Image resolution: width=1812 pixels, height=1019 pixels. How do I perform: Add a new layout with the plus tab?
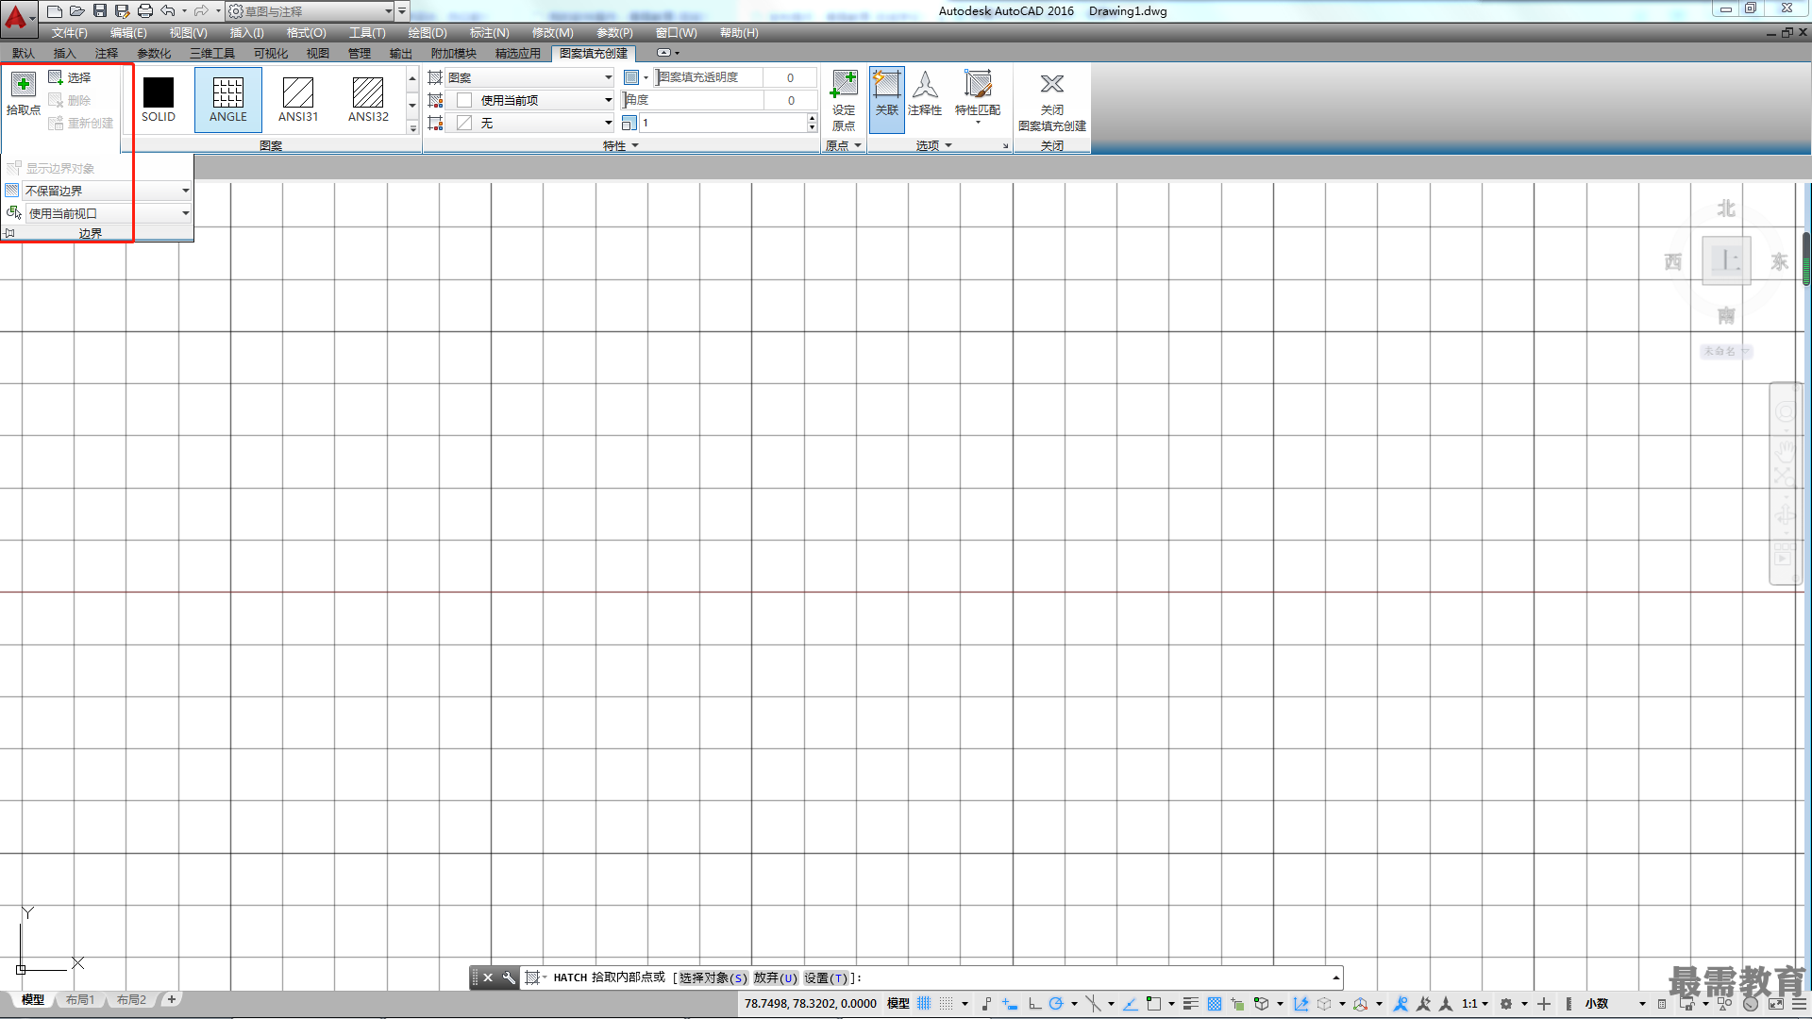click(x=171, y=999)
